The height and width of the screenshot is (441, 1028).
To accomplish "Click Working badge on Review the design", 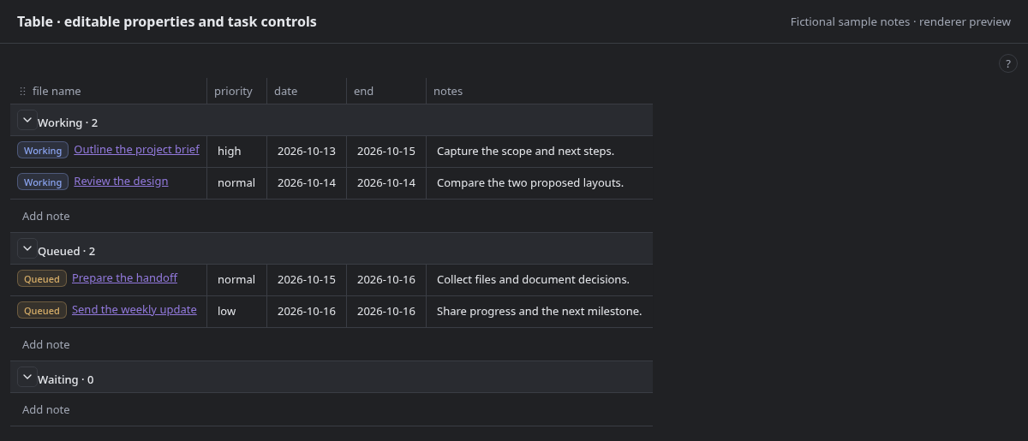I will pos(43,182).
